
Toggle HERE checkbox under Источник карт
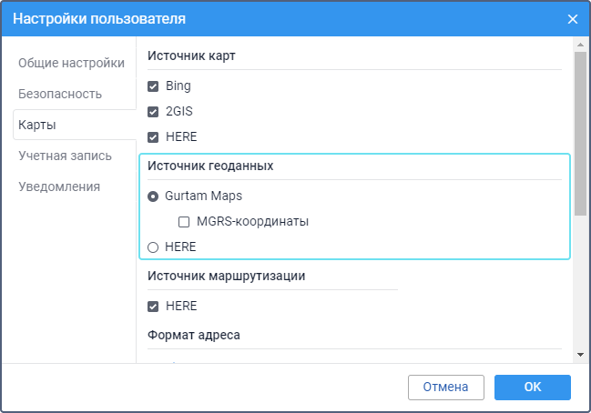pos(153,137)
